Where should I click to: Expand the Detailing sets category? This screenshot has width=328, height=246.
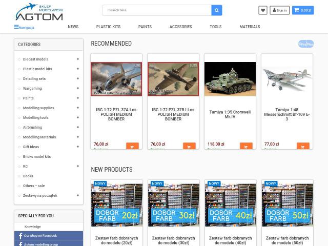[78, 78]
